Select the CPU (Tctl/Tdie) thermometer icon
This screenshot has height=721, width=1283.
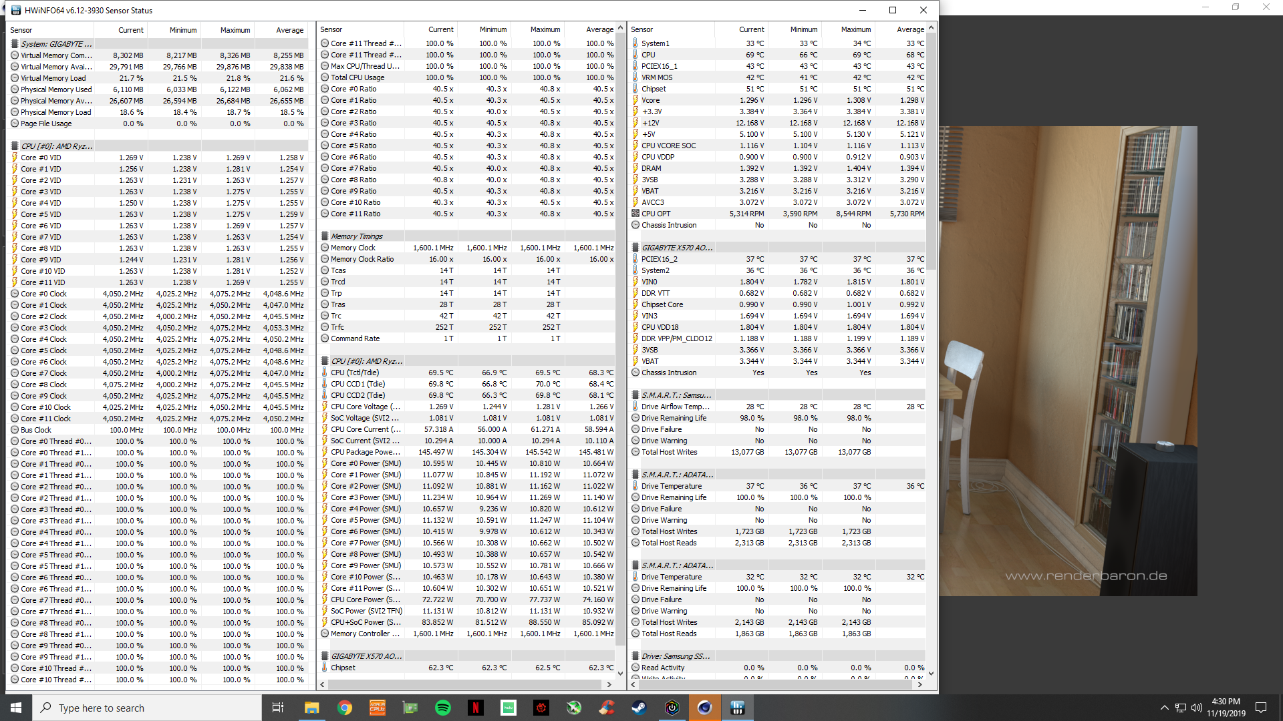[x=325, y=373]
